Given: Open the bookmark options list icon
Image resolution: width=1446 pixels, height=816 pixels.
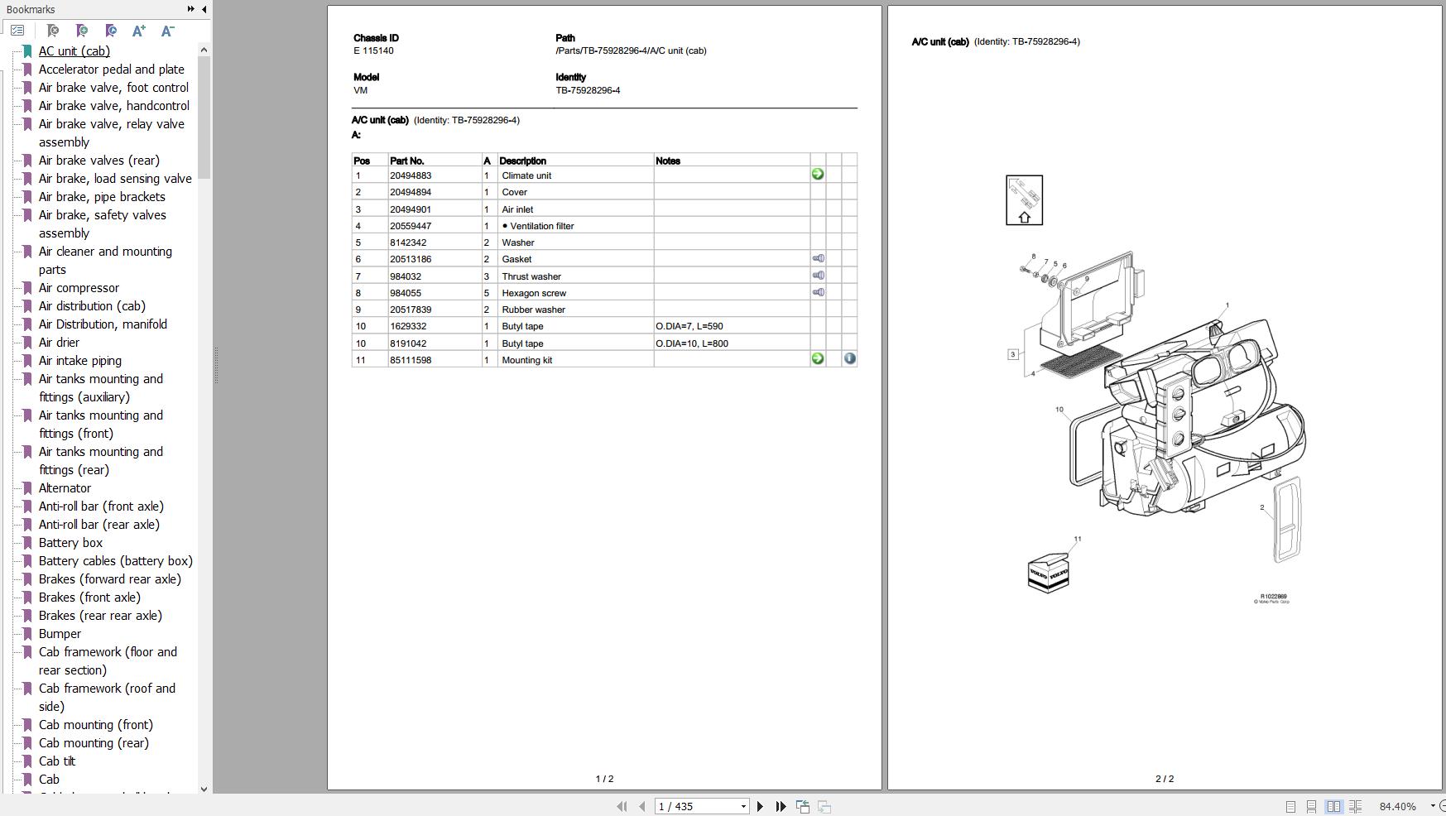Looking at the screenshot, I should pos(17,31).
